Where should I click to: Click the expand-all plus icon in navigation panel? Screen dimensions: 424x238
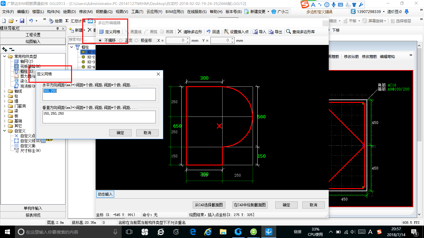coord(4,49)
